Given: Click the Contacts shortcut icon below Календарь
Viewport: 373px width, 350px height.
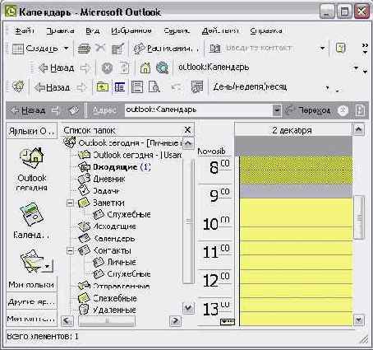Looking at the screenshot, I should tap(31, 260).
